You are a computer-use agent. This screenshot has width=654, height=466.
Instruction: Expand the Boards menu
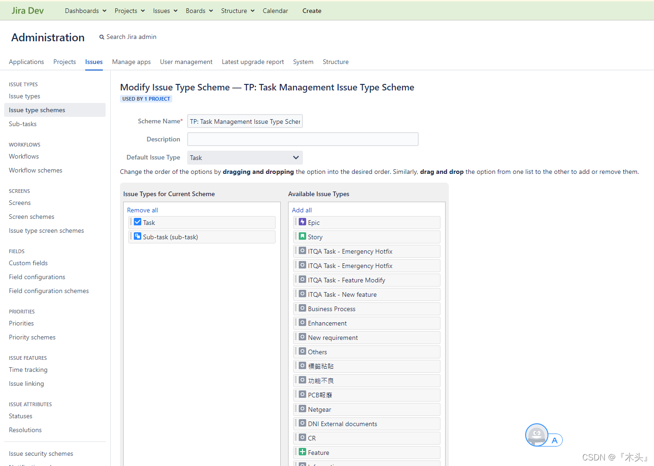(199, 11)
